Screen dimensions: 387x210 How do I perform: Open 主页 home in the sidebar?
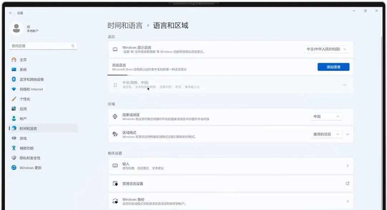pyautogui.click(x=43, y=60)
